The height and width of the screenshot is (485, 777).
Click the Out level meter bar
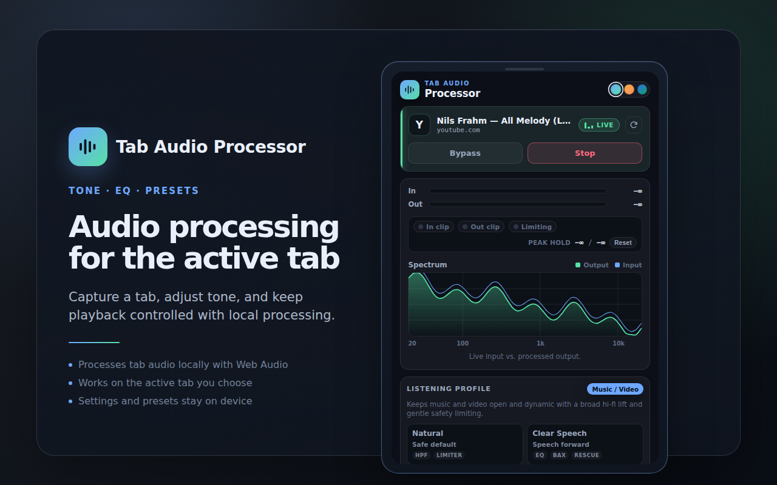click(517, 204)
